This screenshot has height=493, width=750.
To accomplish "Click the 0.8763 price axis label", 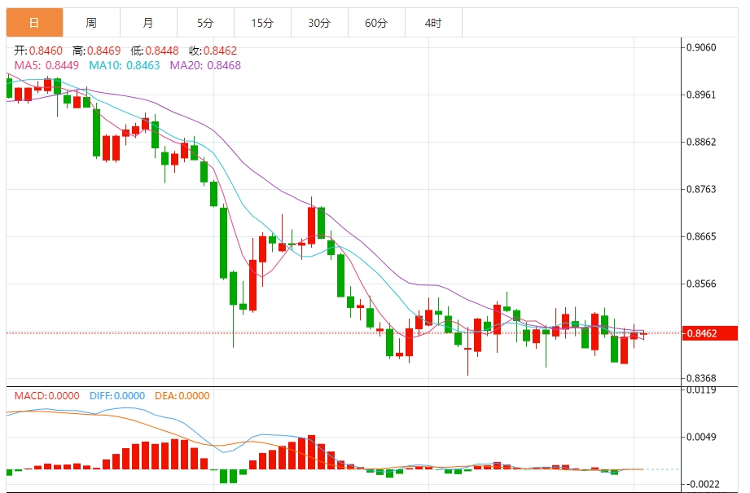I will pos(701,189).
